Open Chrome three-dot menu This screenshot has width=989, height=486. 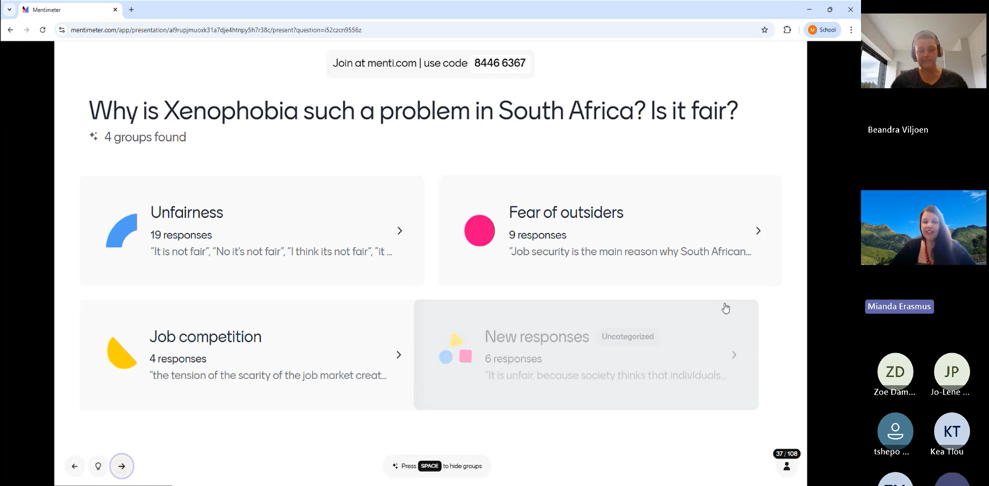[851, 30]
